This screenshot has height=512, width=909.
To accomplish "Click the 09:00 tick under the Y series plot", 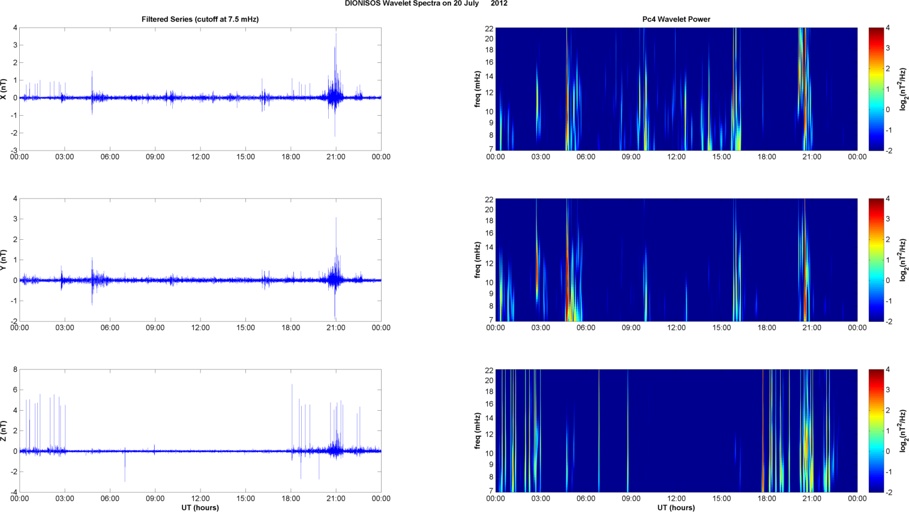I will tap(155, 328).
